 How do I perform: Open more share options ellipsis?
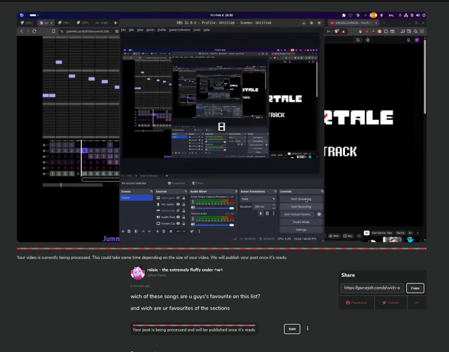(x=416, y=303)
